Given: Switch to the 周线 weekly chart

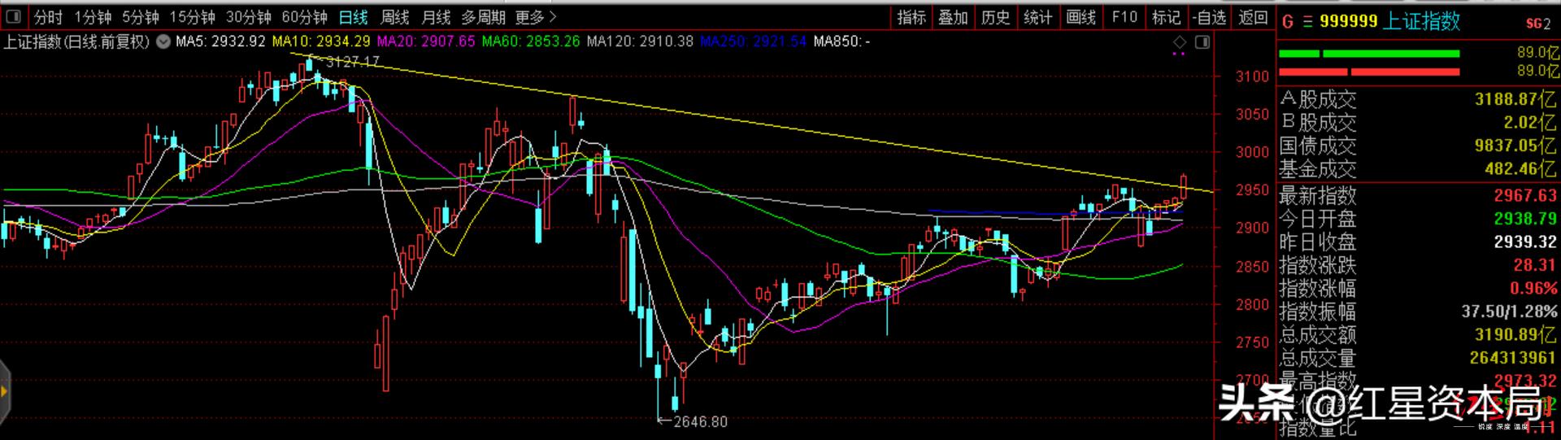Looking at the screenshot, I should click(x=395, y=17).
